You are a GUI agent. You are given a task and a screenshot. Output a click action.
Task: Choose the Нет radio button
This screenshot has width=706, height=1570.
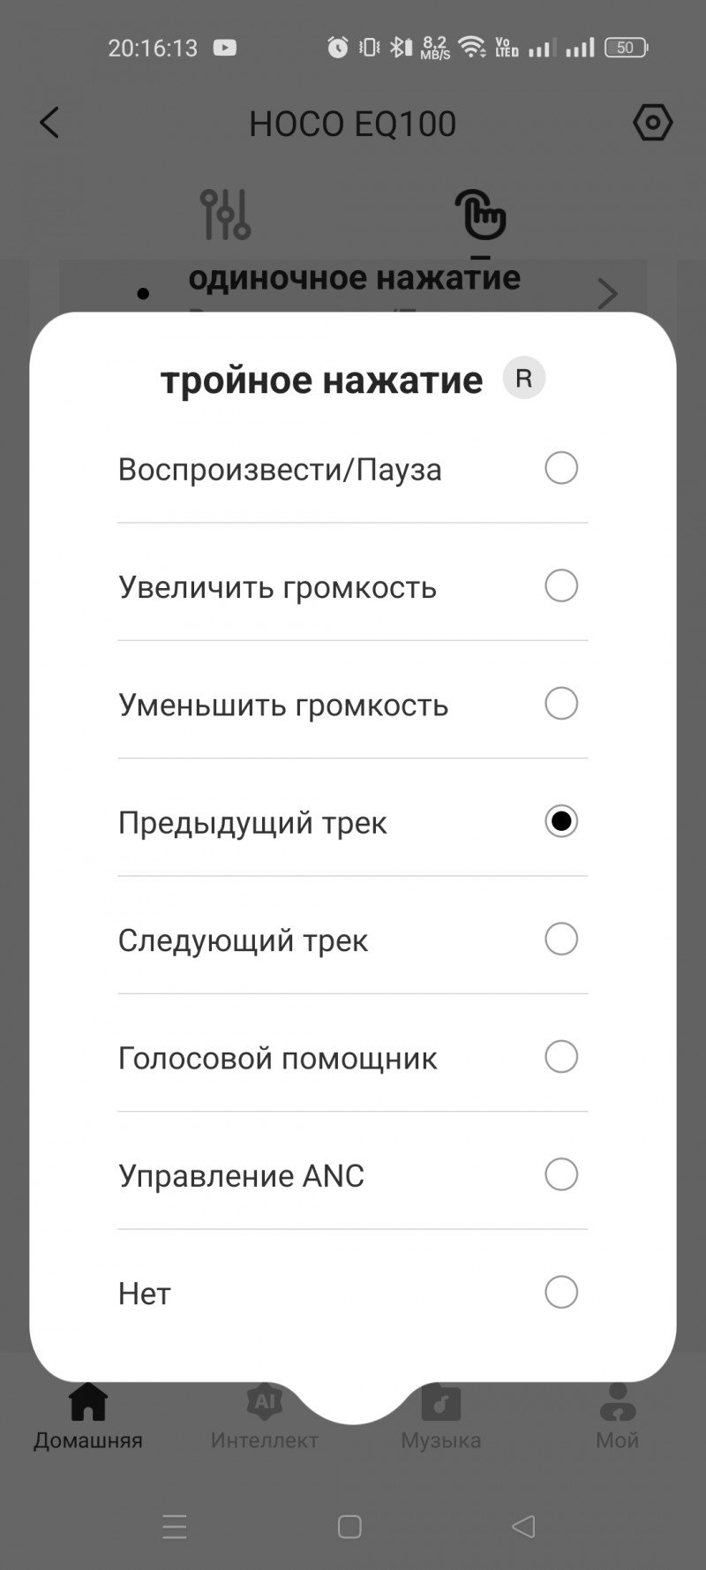(x=561, y=1292)
